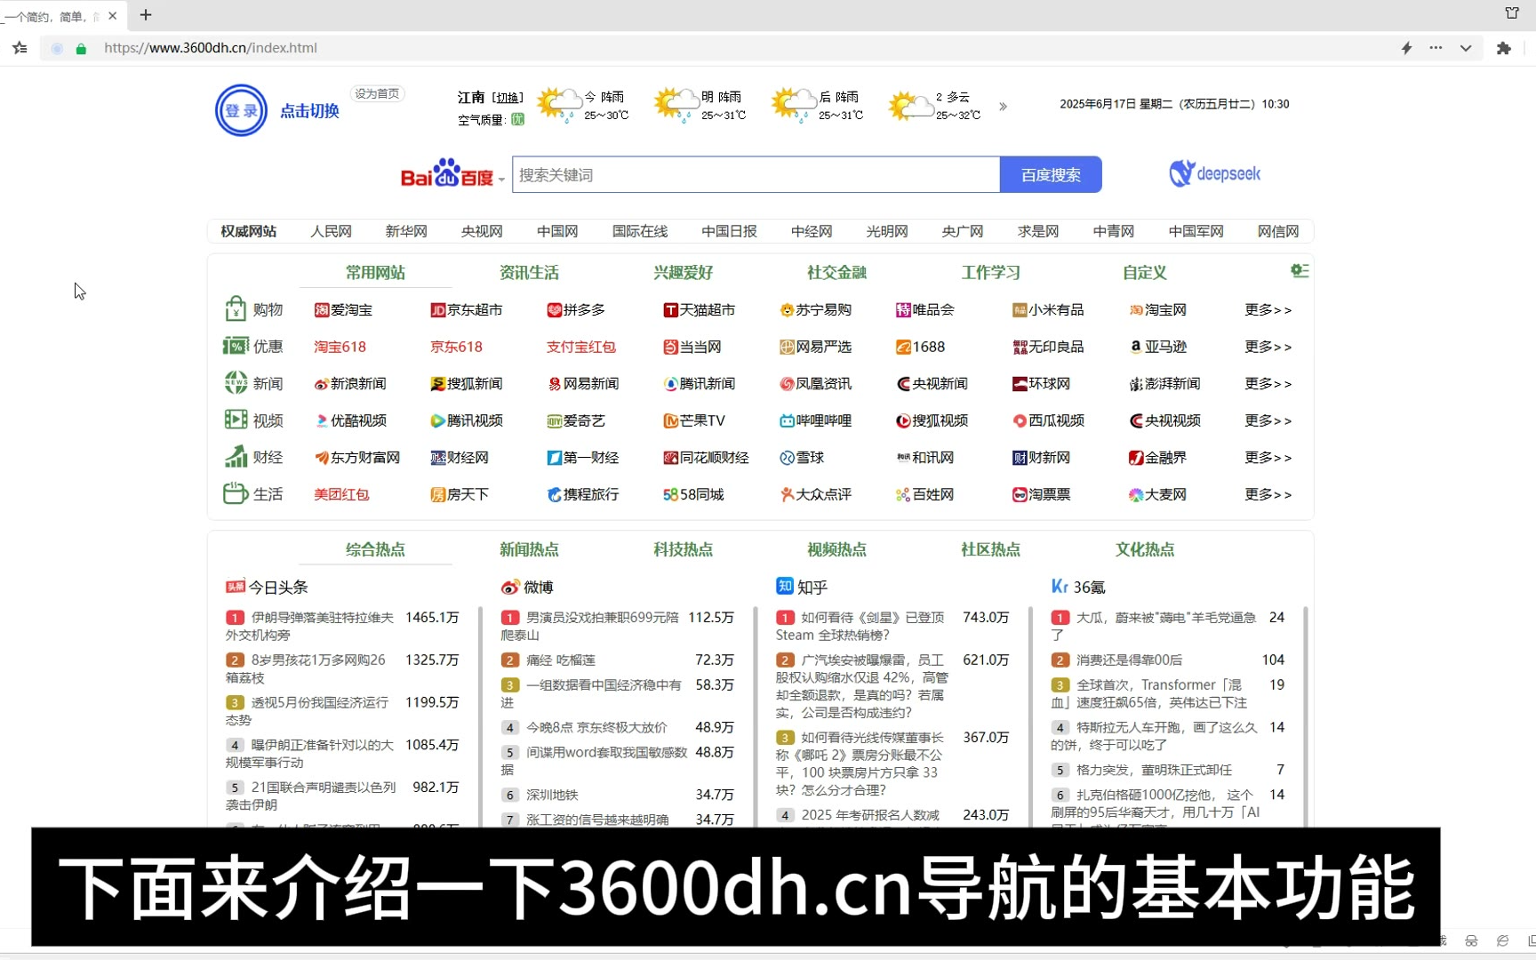Click the 微博 source icon
The height and width of the screenshot is (960, 1536).
(510, 587)
